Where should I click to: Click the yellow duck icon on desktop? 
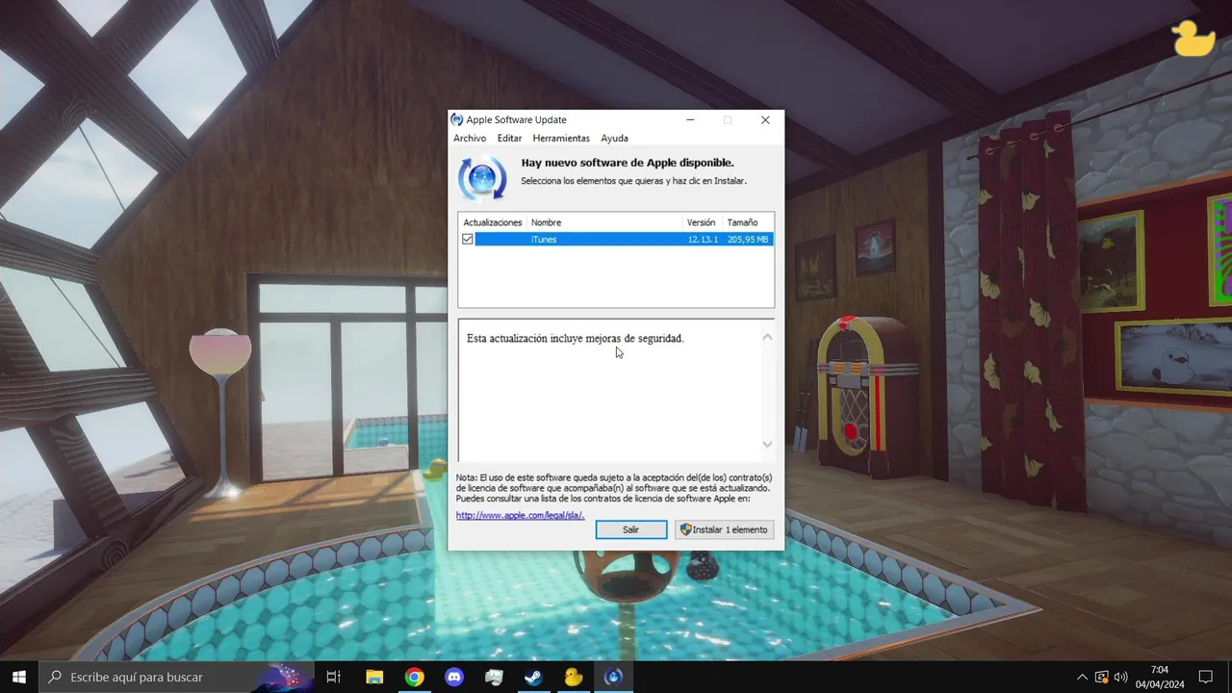pyautogui.click(x=1193, y=38)
